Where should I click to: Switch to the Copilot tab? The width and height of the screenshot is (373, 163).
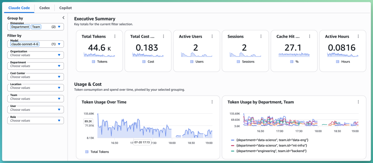click(66, 8)
